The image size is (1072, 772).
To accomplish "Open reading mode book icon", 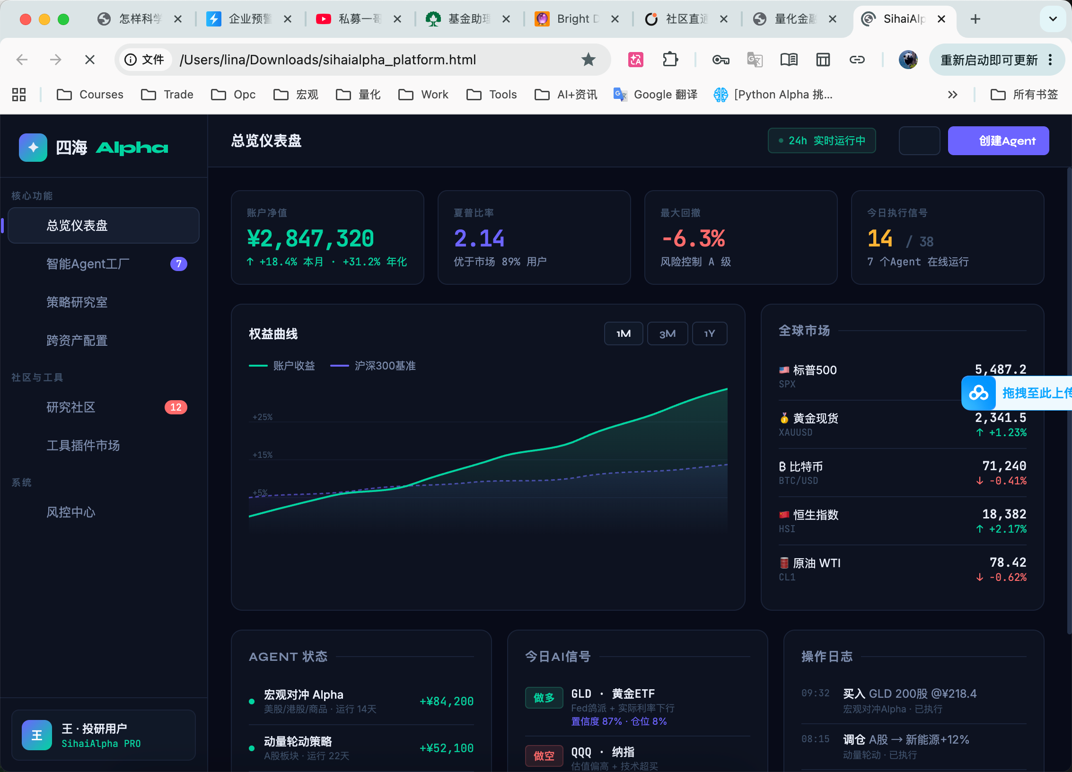I will pos(789,60).
